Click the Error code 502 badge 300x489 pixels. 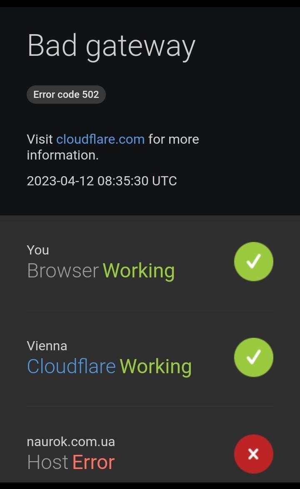point(66,95)
